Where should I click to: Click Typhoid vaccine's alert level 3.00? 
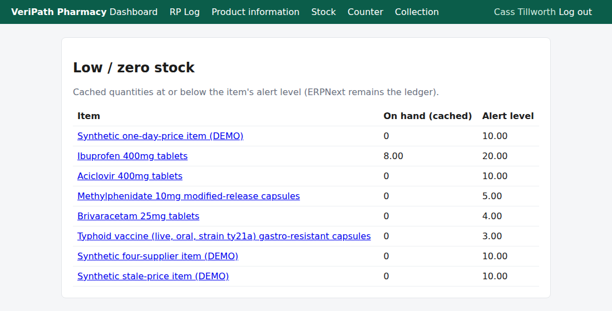(492, 236)
